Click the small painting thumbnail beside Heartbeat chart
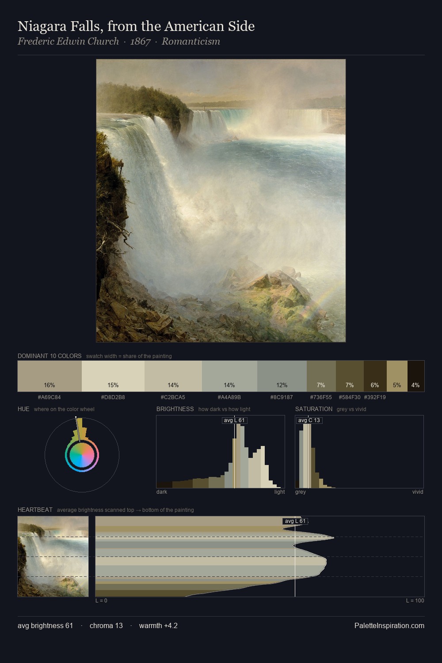This screenshot has width=442, height=663. 53,556
